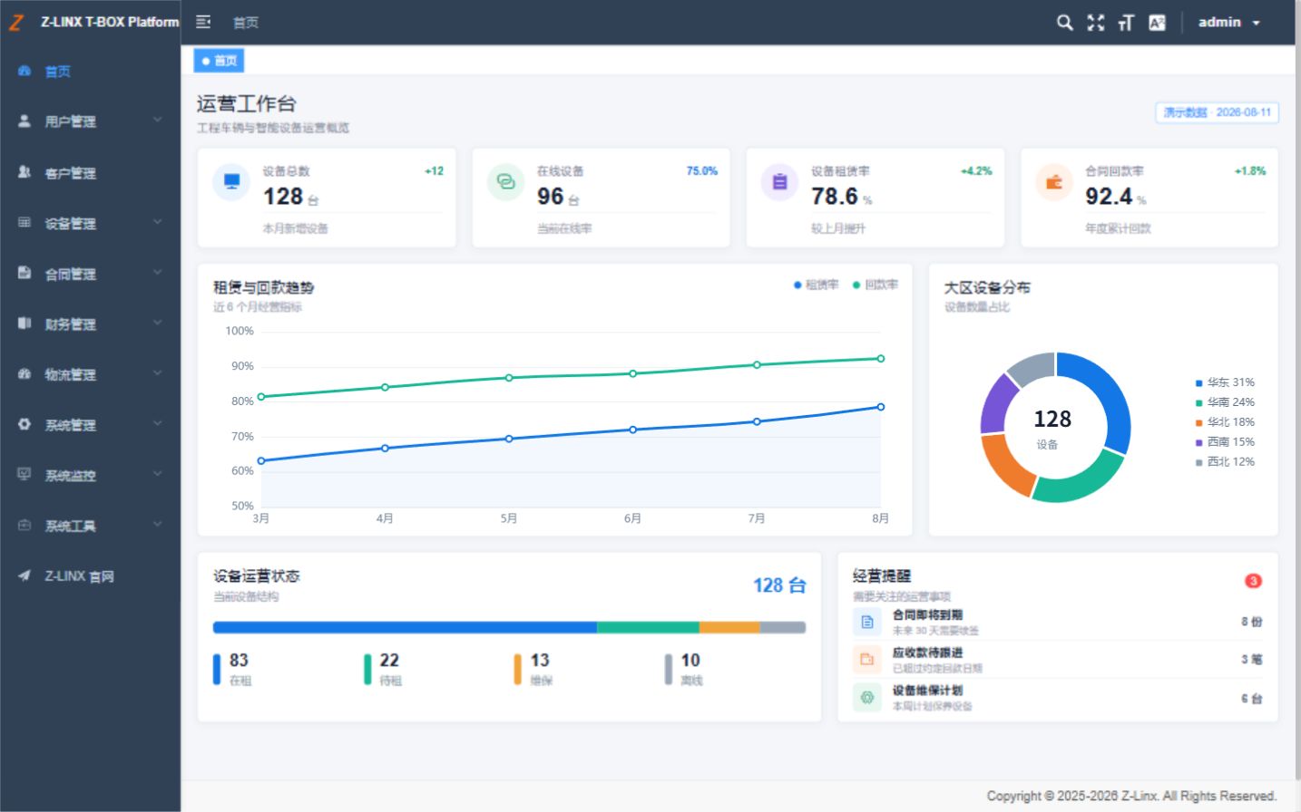This screenshot has width=1301, height=812.
Task: Click the red 3 reminders badge
Action: [1253, 581]
